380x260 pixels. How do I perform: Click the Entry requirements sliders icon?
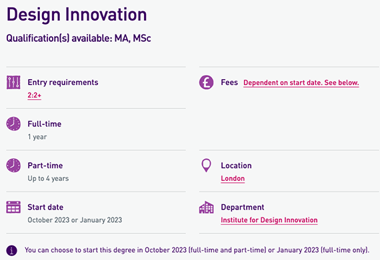point(13,82)
